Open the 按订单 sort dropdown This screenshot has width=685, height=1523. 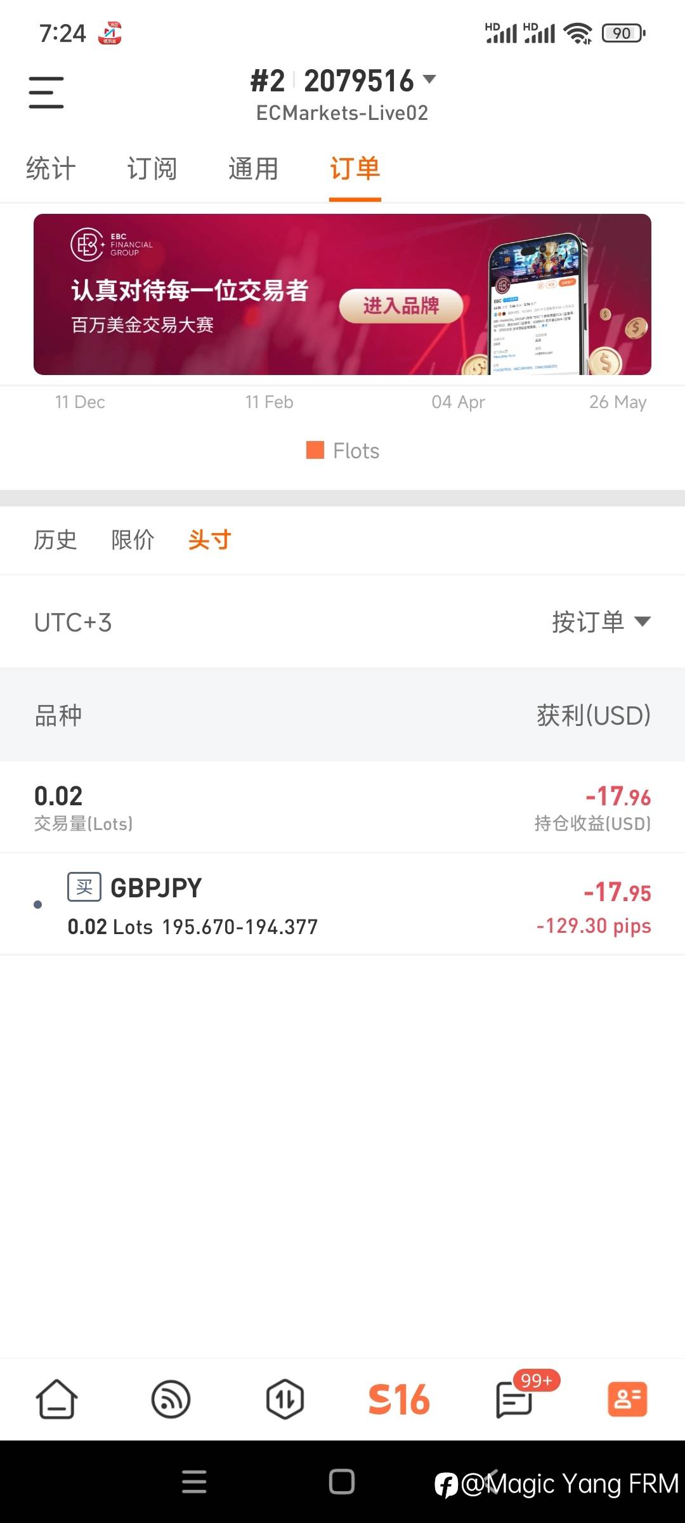[x=601, y=622]
